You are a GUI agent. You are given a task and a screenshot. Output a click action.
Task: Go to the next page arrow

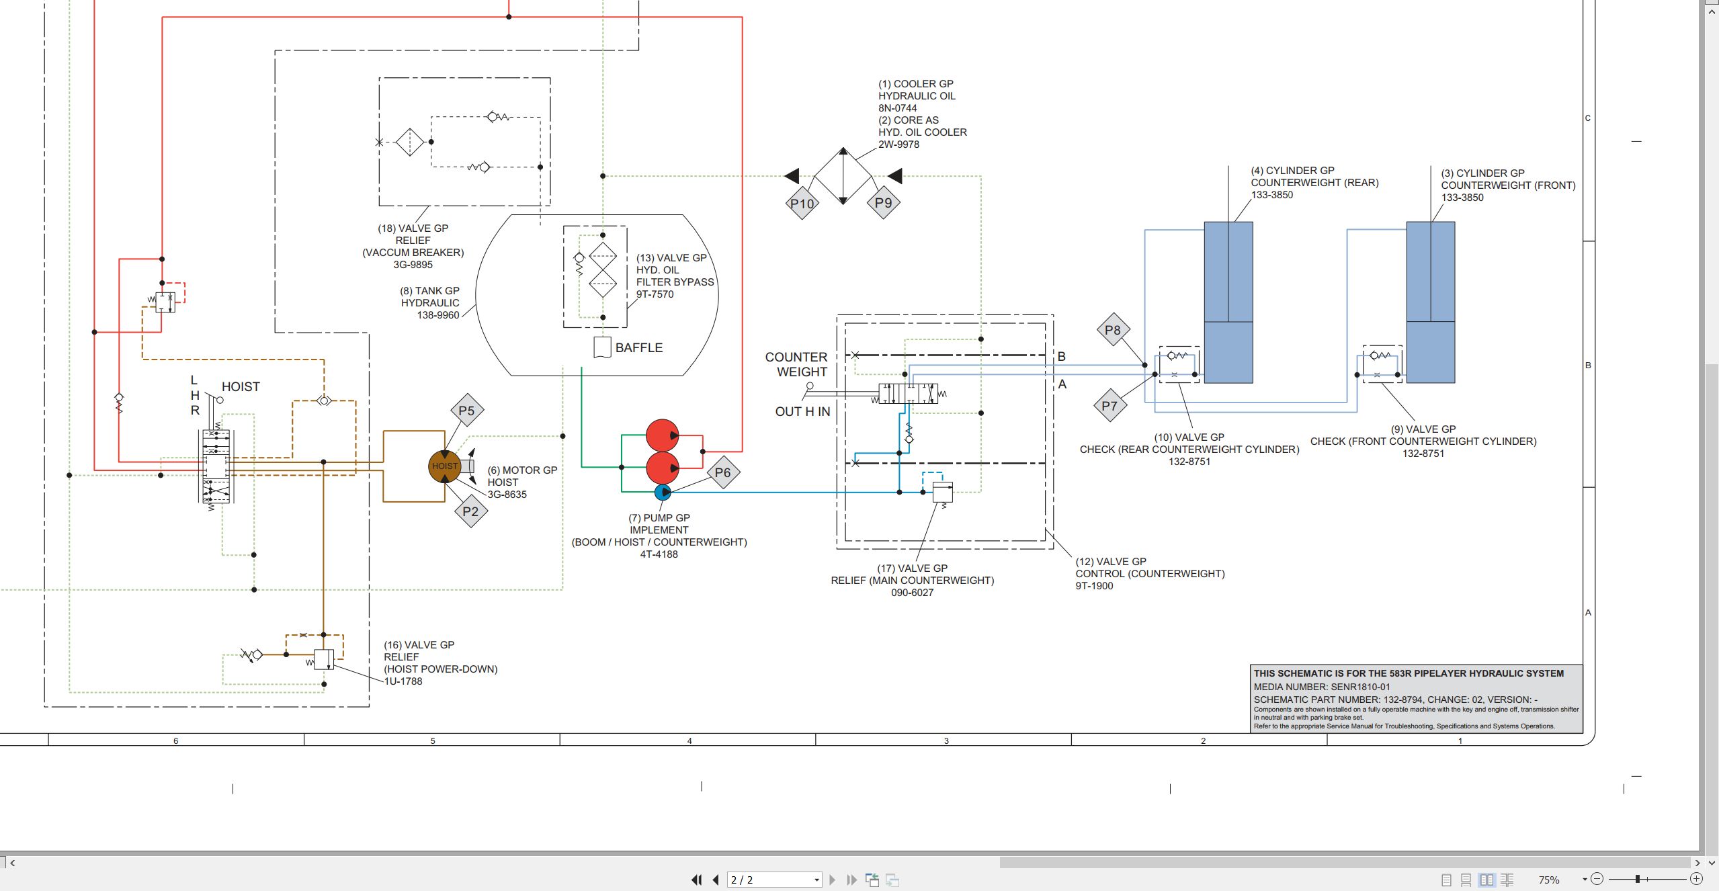833,880
